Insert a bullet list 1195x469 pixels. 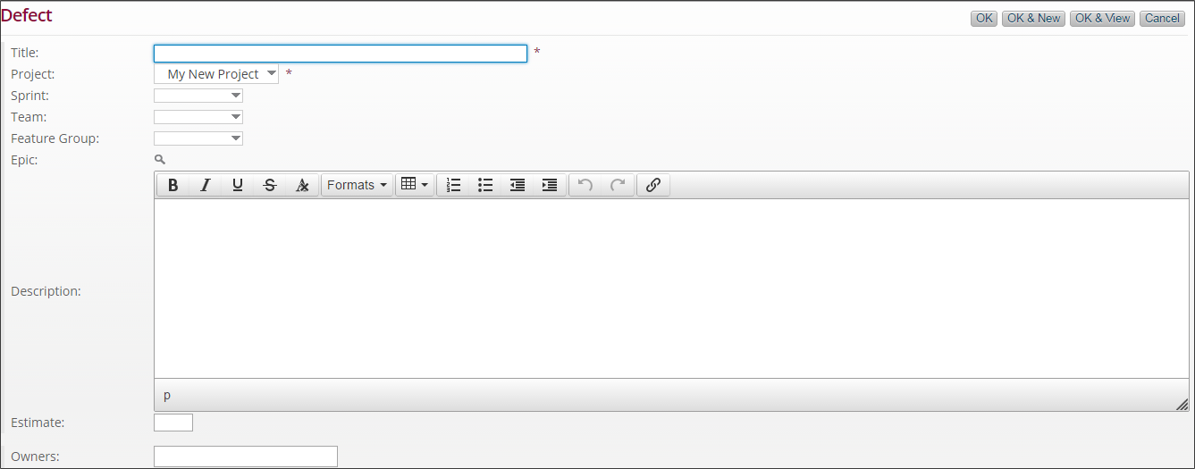pyautogui.click(x=485, y=185)
